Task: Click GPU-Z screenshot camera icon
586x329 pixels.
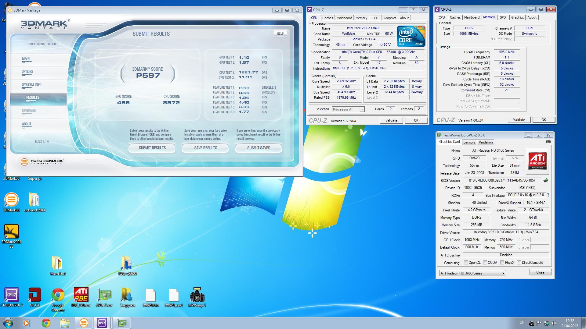Action: tap(548, 142)
